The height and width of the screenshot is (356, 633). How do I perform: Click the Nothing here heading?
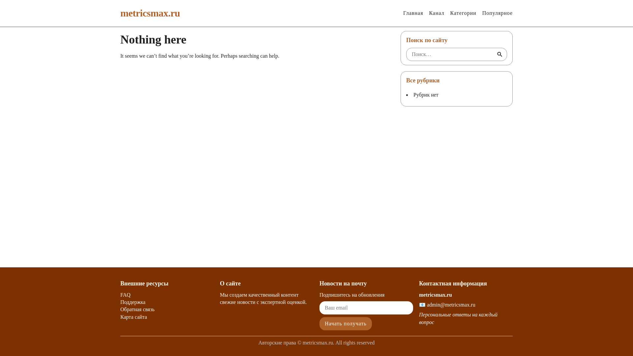click(153, 40)
